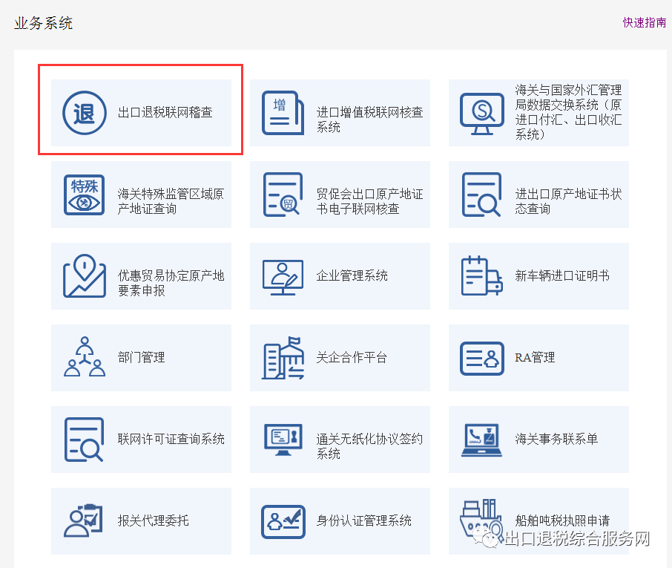Click the 进口增值税联网核查系统 '增' document icon
This screenshot has width=672, height=568.
[x=283, y=113]
